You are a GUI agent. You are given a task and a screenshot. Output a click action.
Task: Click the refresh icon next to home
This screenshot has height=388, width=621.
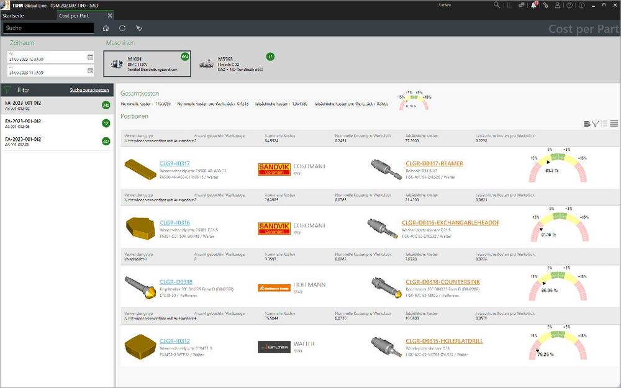pos(123,28)
